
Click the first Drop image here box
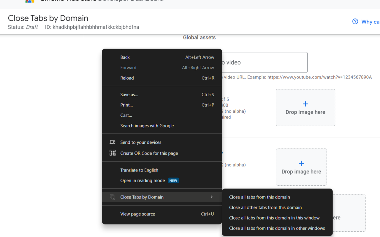pyautogui.click(x=305, y=108)
